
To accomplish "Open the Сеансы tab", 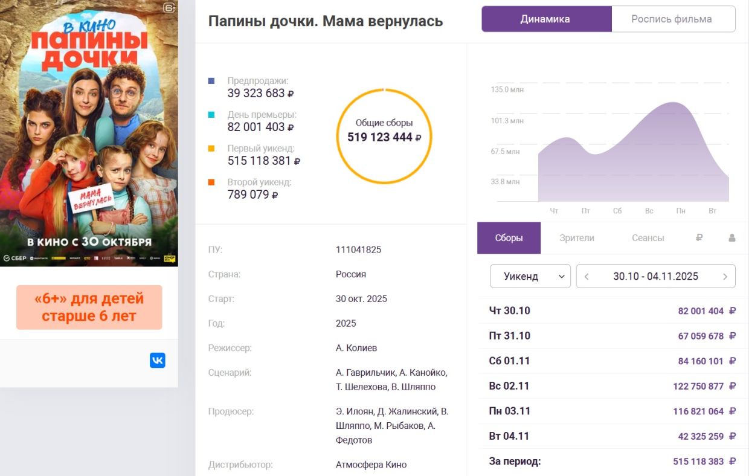I will tap(648, 238).
